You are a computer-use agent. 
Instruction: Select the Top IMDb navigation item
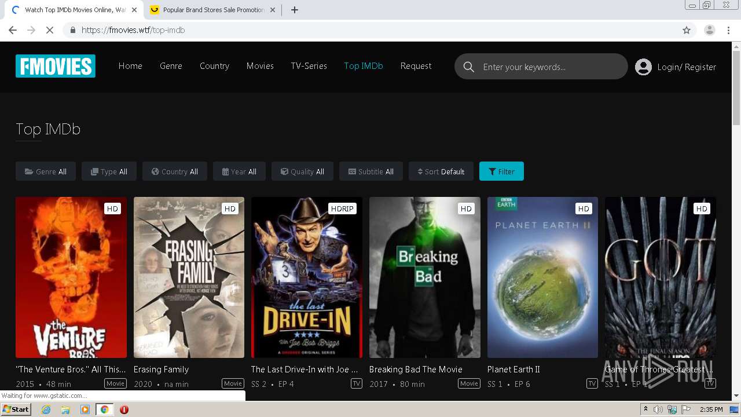pyautogui.click(x=364, y=66)
